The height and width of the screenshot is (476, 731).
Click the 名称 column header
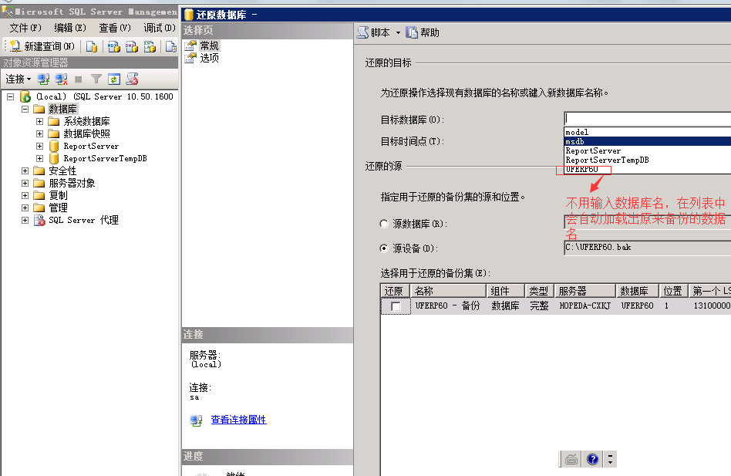(x=448, y=291)
